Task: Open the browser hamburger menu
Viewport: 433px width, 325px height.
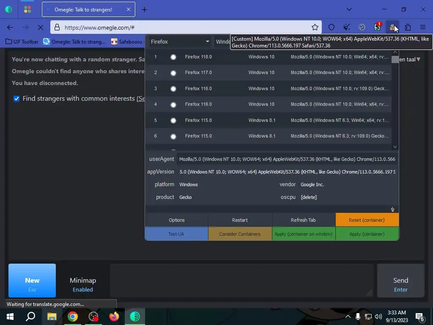Action: click(423, 27)
